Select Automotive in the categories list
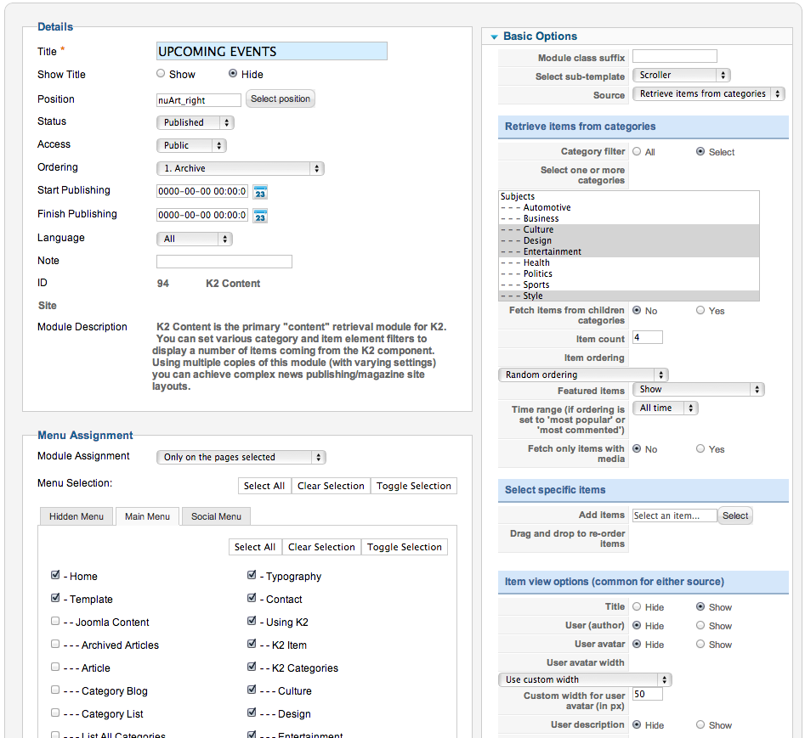This screenshot has width=805, height=738. (x=628, y=208)
